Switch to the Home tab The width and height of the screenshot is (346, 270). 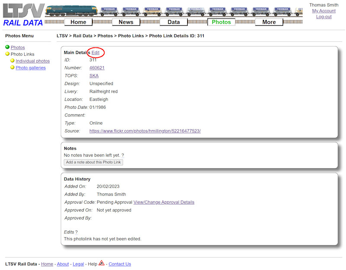tap(78, 22)
